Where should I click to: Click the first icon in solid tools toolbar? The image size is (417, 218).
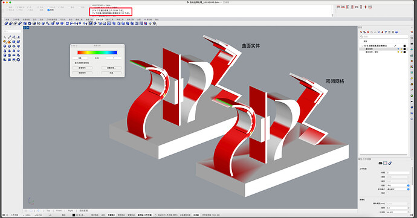[x=6, y=24]
